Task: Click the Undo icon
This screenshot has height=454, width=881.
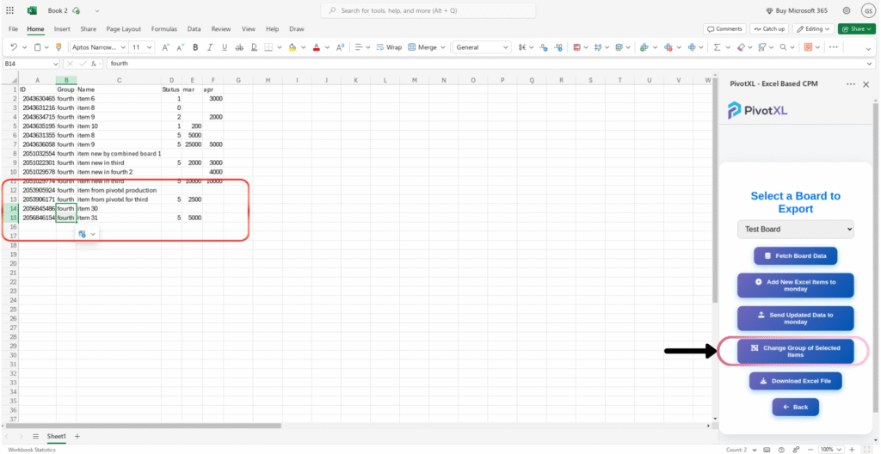Action: click(14, 47)
